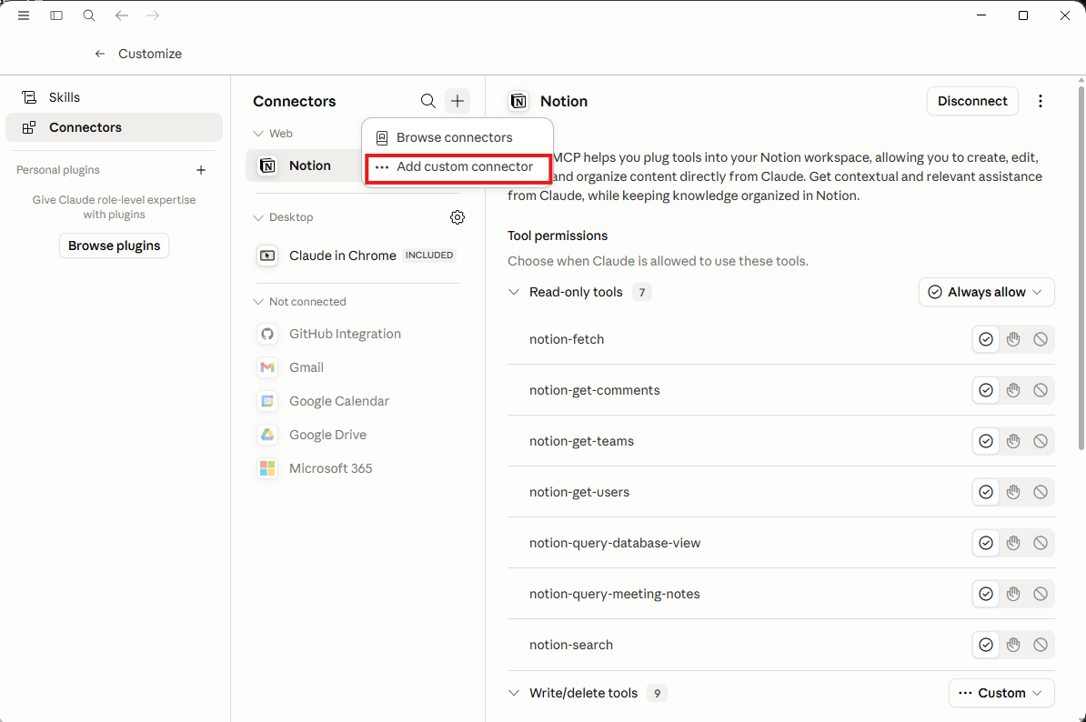Search connectors with magnifier icon
Screen dimensions: 1086x722
tap(428, 101)
